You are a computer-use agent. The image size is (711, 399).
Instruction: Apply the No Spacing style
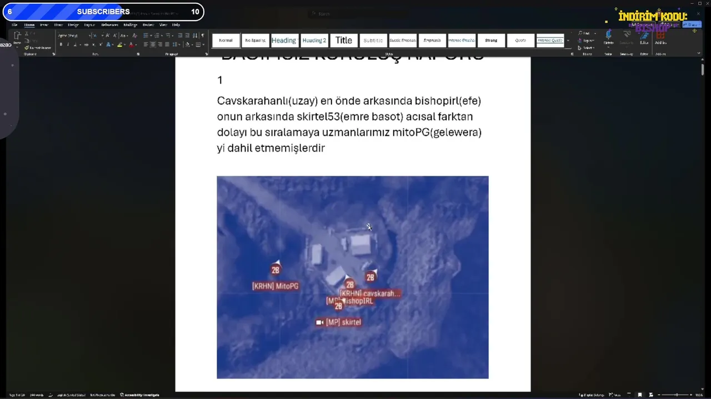tap(255, 40)
